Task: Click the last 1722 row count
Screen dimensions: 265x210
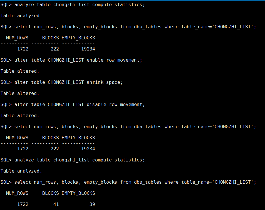Action: [23, 204]
